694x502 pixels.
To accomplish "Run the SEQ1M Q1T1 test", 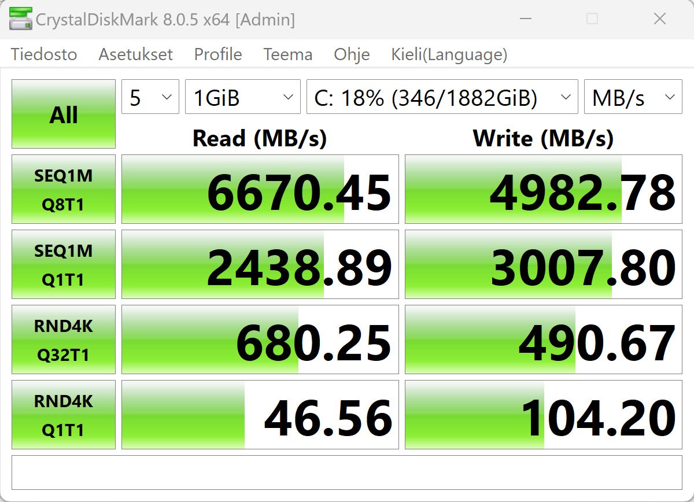I will pos(64,264).
